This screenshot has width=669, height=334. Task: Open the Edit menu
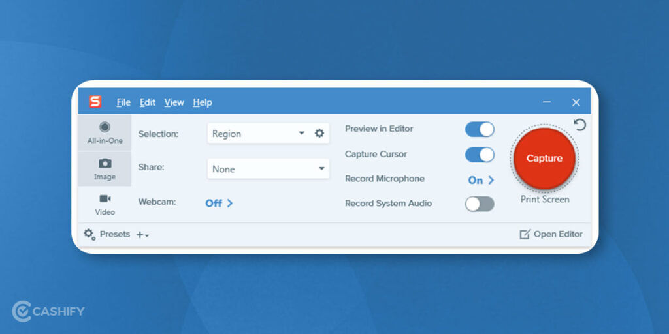148,102
